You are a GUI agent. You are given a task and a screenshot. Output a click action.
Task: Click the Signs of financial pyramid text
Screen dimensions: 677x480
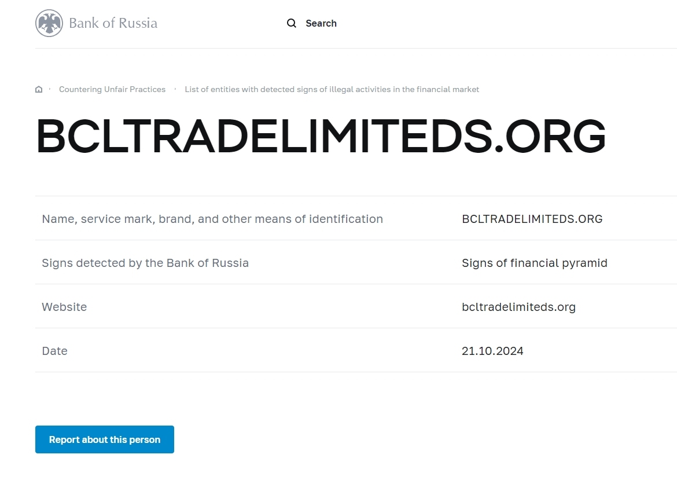[x=534, y=263]
